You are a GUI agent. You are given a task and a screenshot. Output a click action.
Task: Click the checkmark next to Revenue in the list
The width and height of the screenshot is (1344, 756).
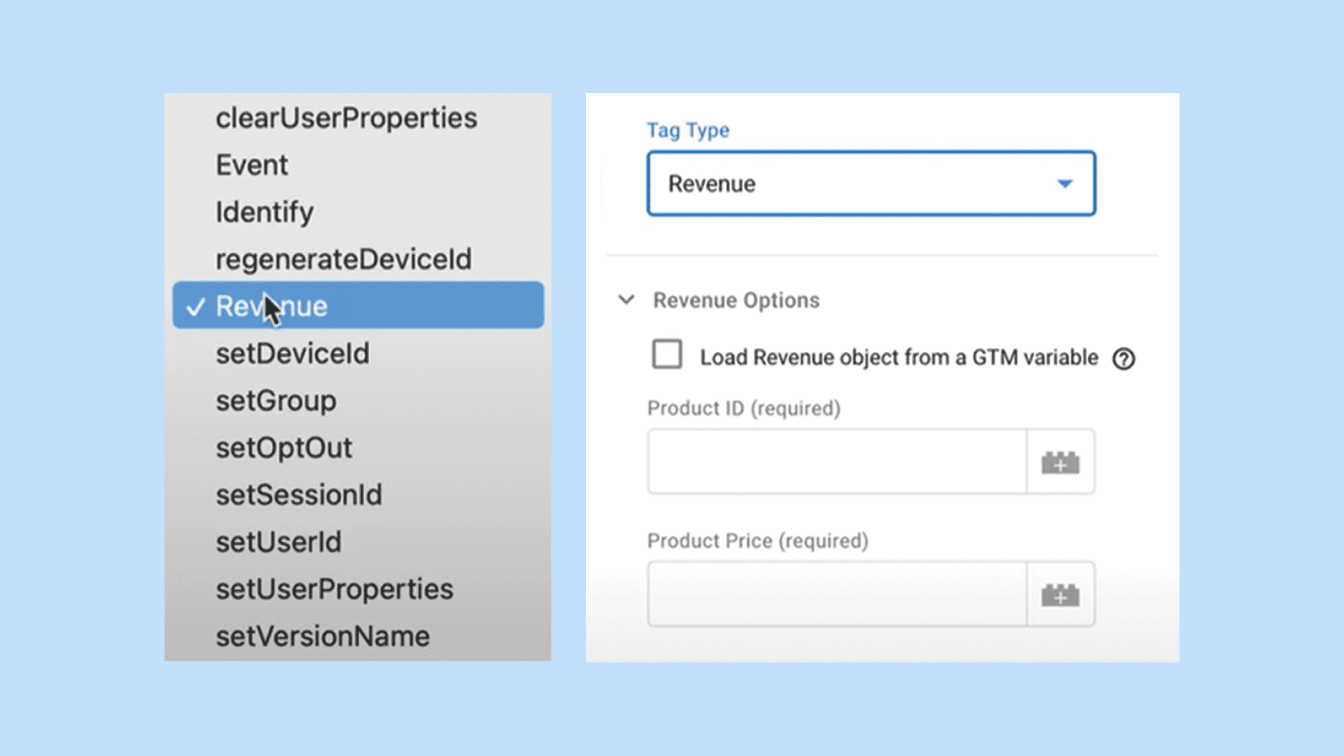[x=195, y=306]
